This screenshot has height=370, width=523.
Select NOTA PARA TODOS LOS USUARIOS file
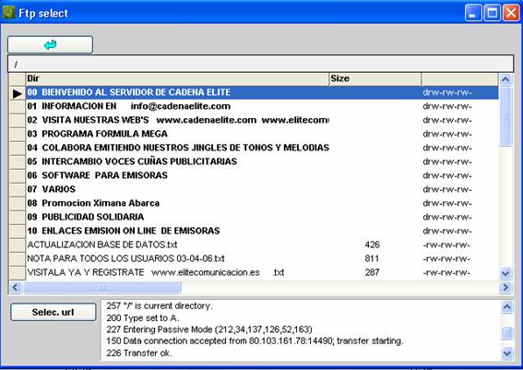pyautogui.click(x=125, y=258)
